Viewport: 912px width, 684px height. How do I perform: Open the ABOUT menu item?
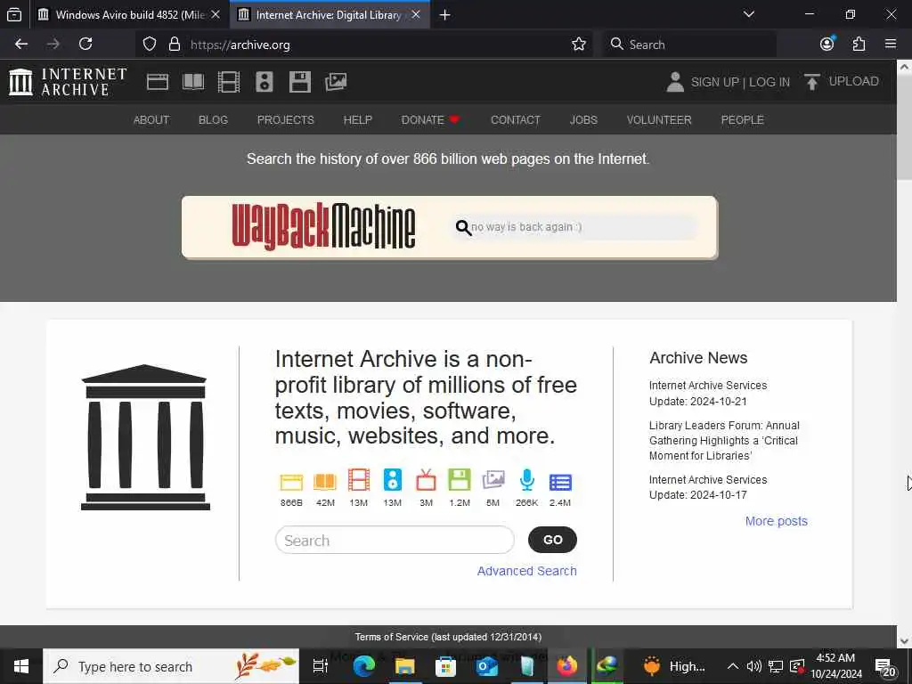[x=151, y=120]
